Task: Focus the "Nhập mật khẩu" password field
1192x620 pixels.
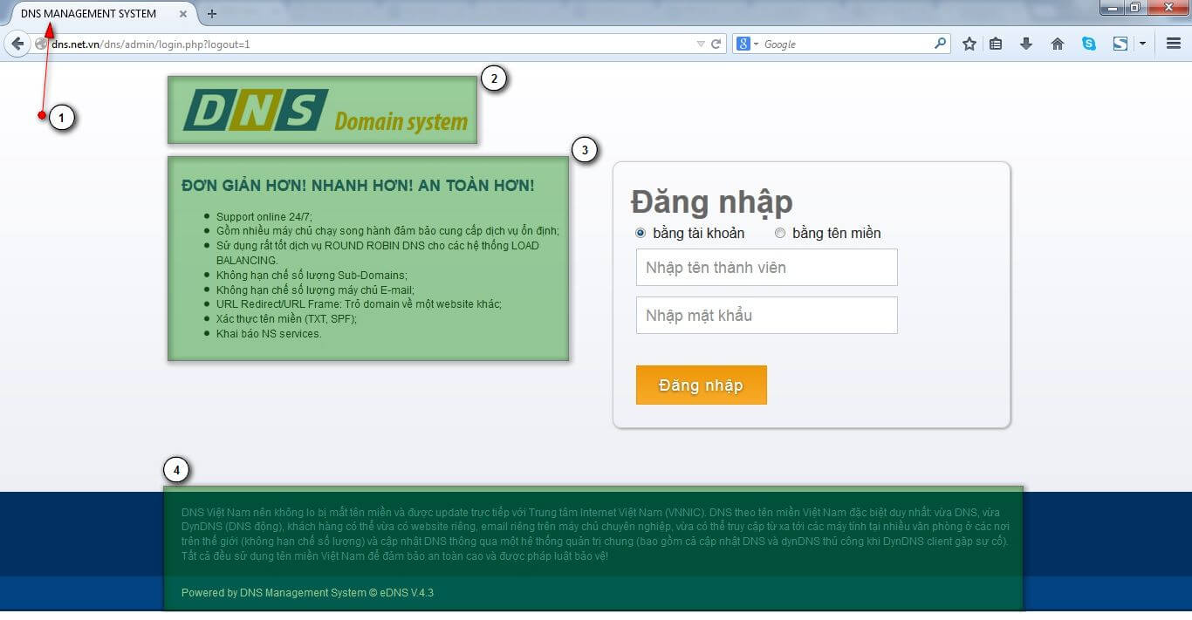Action: pos(767,315)
